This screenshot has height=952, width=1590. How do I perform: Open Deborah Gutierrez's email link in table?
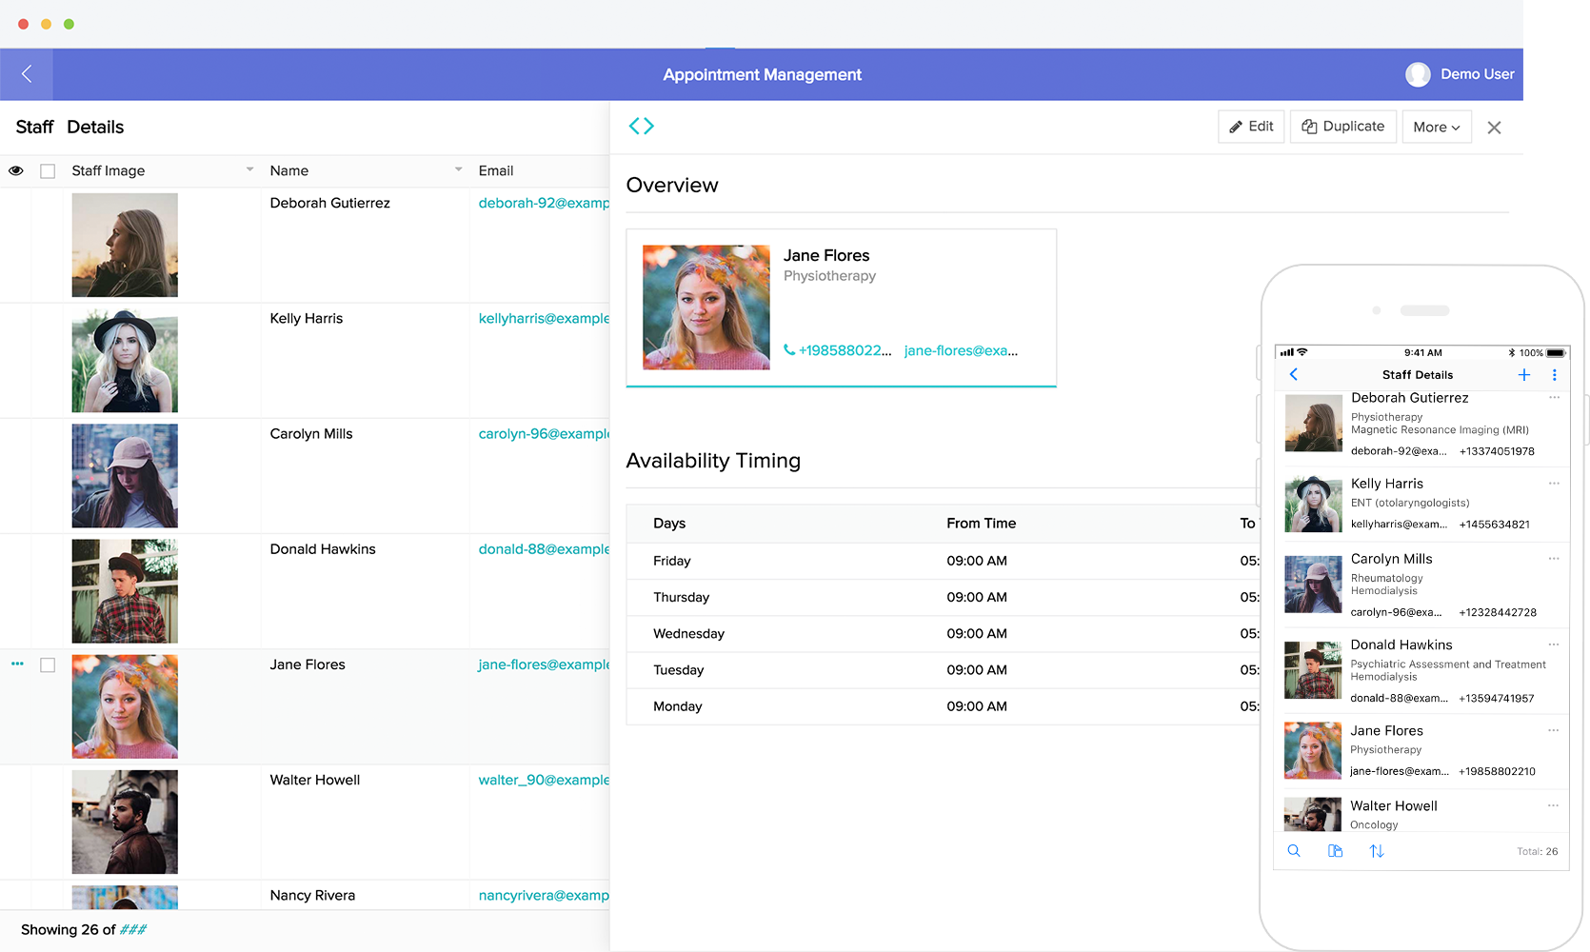tap(544, 203)
